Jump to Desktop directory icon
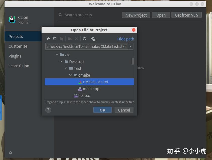Image resolution: width=212 pixels, height=160 pixels. click(x=55, y=39)
